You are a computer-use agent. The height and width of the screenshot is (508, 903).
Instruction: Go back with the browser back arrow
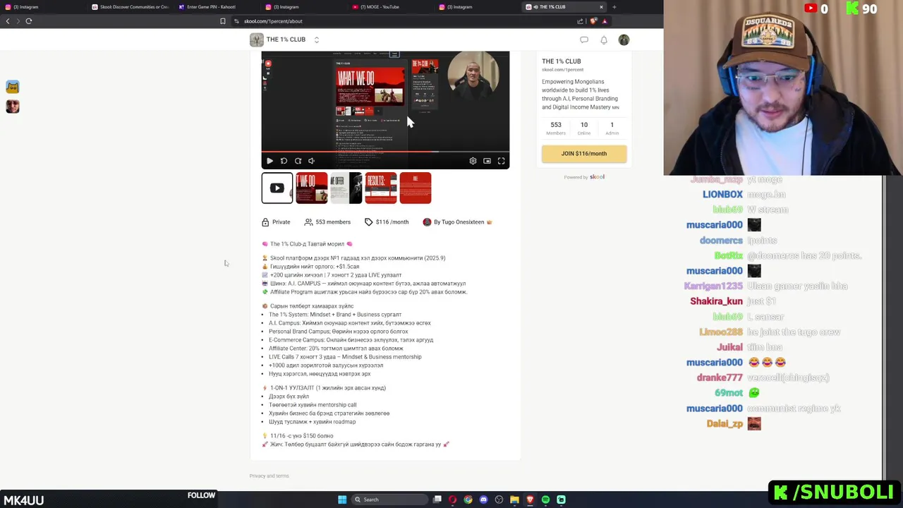click(x=8, y=21)
